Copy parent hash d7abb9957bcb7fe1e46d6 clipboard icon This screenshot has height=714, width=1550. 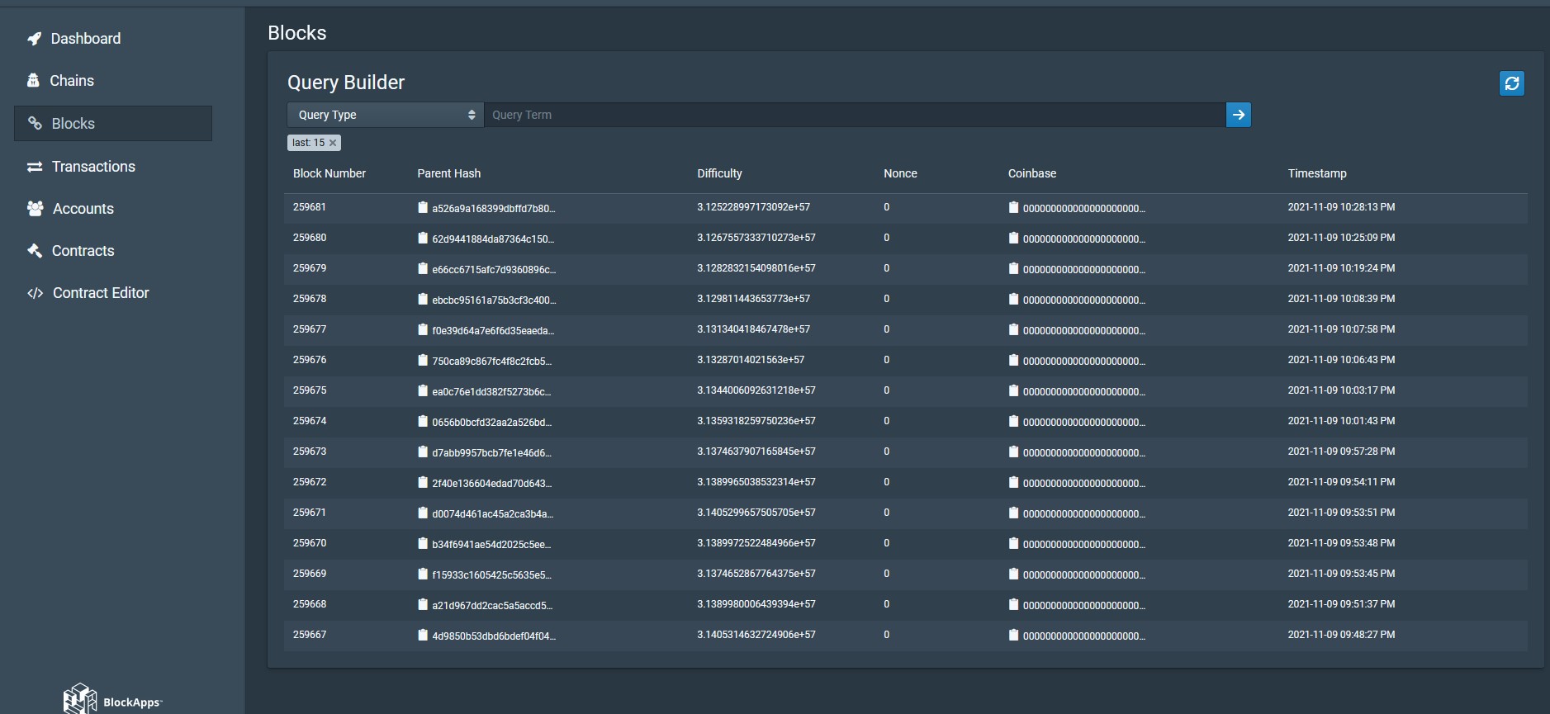423,452
